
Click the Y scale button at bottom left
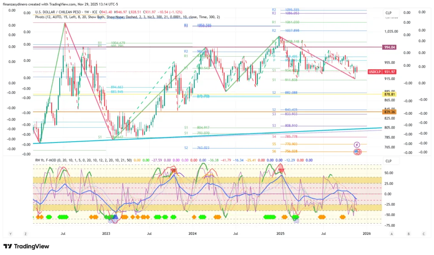(x=10, y=233)
